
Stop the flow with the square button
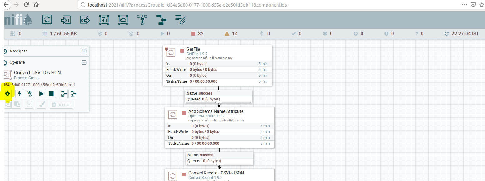point(51,94)
